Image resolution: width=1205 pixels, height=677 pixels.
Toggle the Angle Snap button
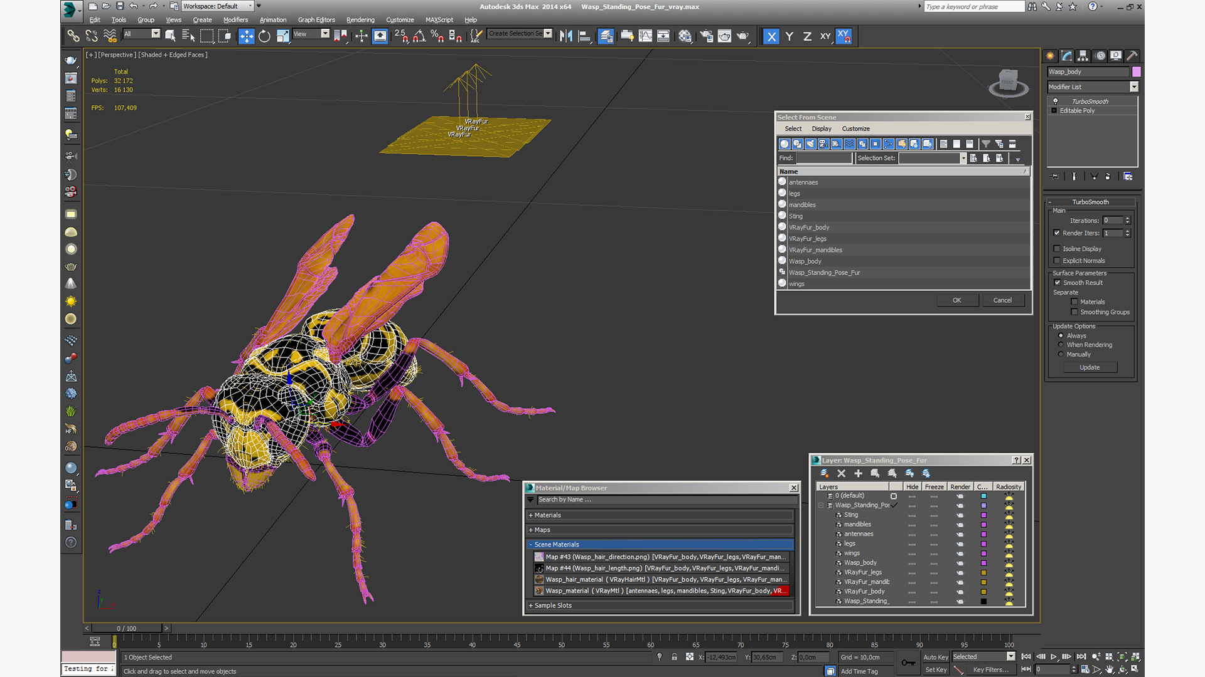(419, 36)
